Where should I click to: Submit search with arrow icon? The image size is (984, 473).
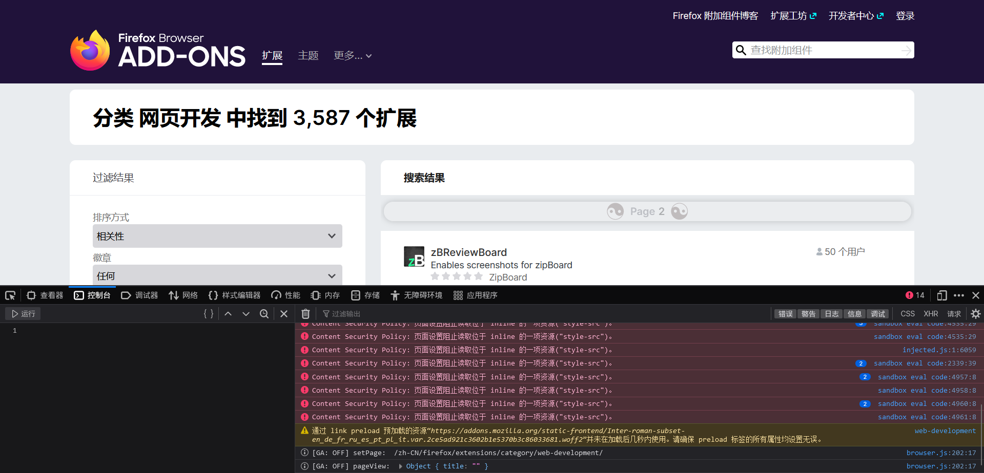tap(906, 50)
